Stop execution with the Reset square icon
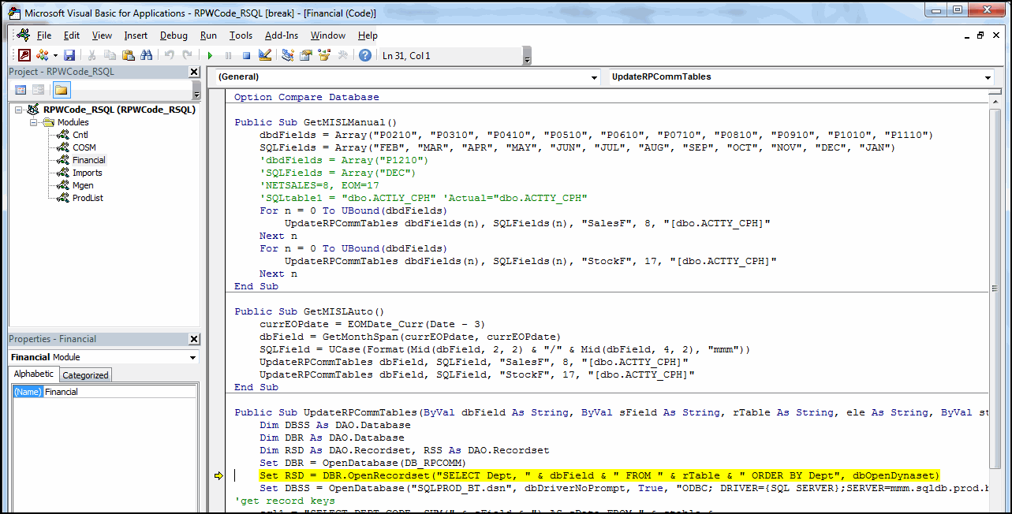 coord(246,55)
